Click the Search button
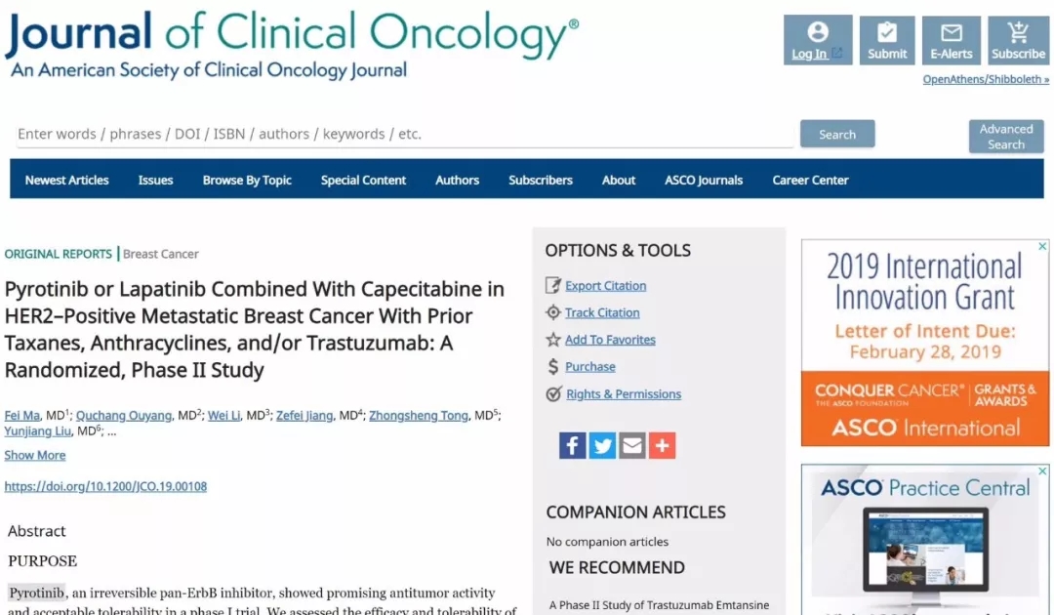This screenshot has height=615, width=1054. click(837, 135)
